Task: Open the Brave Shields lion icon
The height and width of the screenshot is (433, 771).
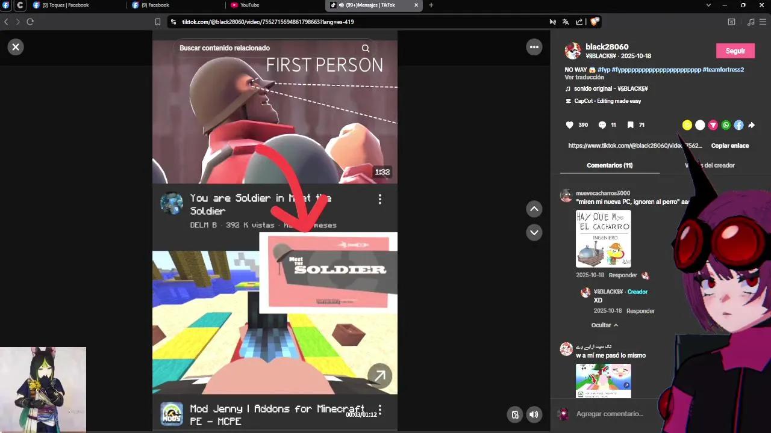Action: pyautogui.click(x=595, y=22)
